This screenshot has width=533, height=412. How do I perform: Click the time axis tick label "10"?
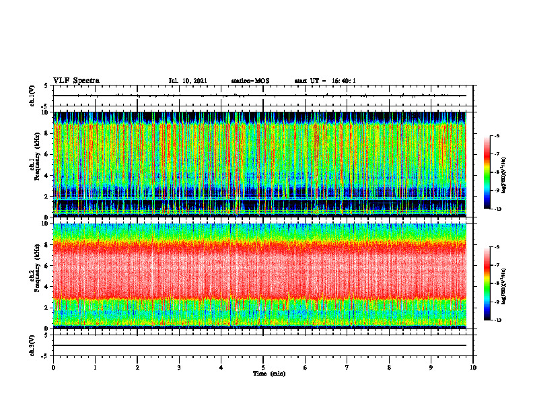click(473, 368)
